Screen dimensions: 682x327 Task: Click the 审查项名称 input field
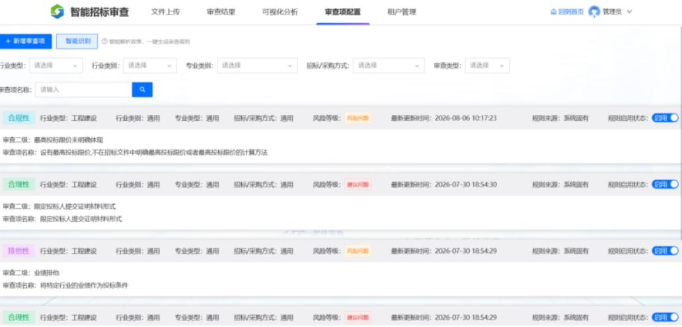tap(84, 90)
